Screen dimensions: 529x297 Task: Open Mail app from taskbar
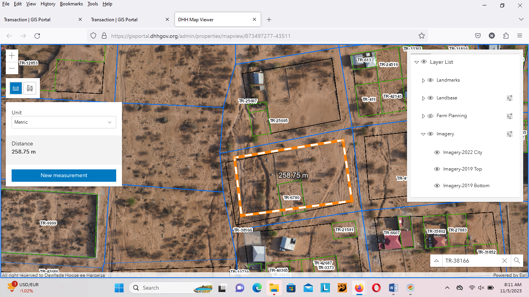coord(308,288)
